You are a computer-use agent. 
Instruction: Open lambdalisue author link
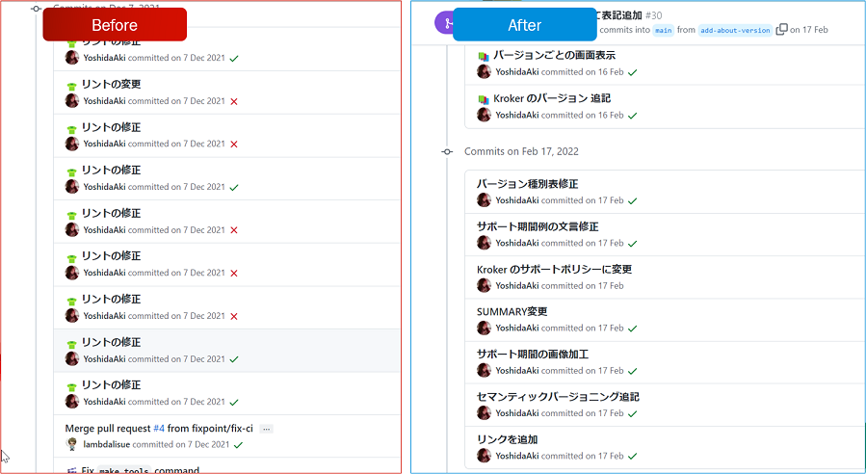[107, 444]
